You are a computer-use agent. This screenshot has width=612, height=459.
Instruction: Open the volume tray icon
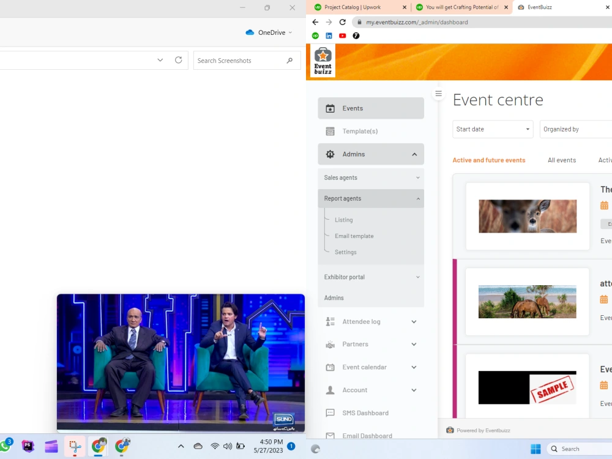228,446
